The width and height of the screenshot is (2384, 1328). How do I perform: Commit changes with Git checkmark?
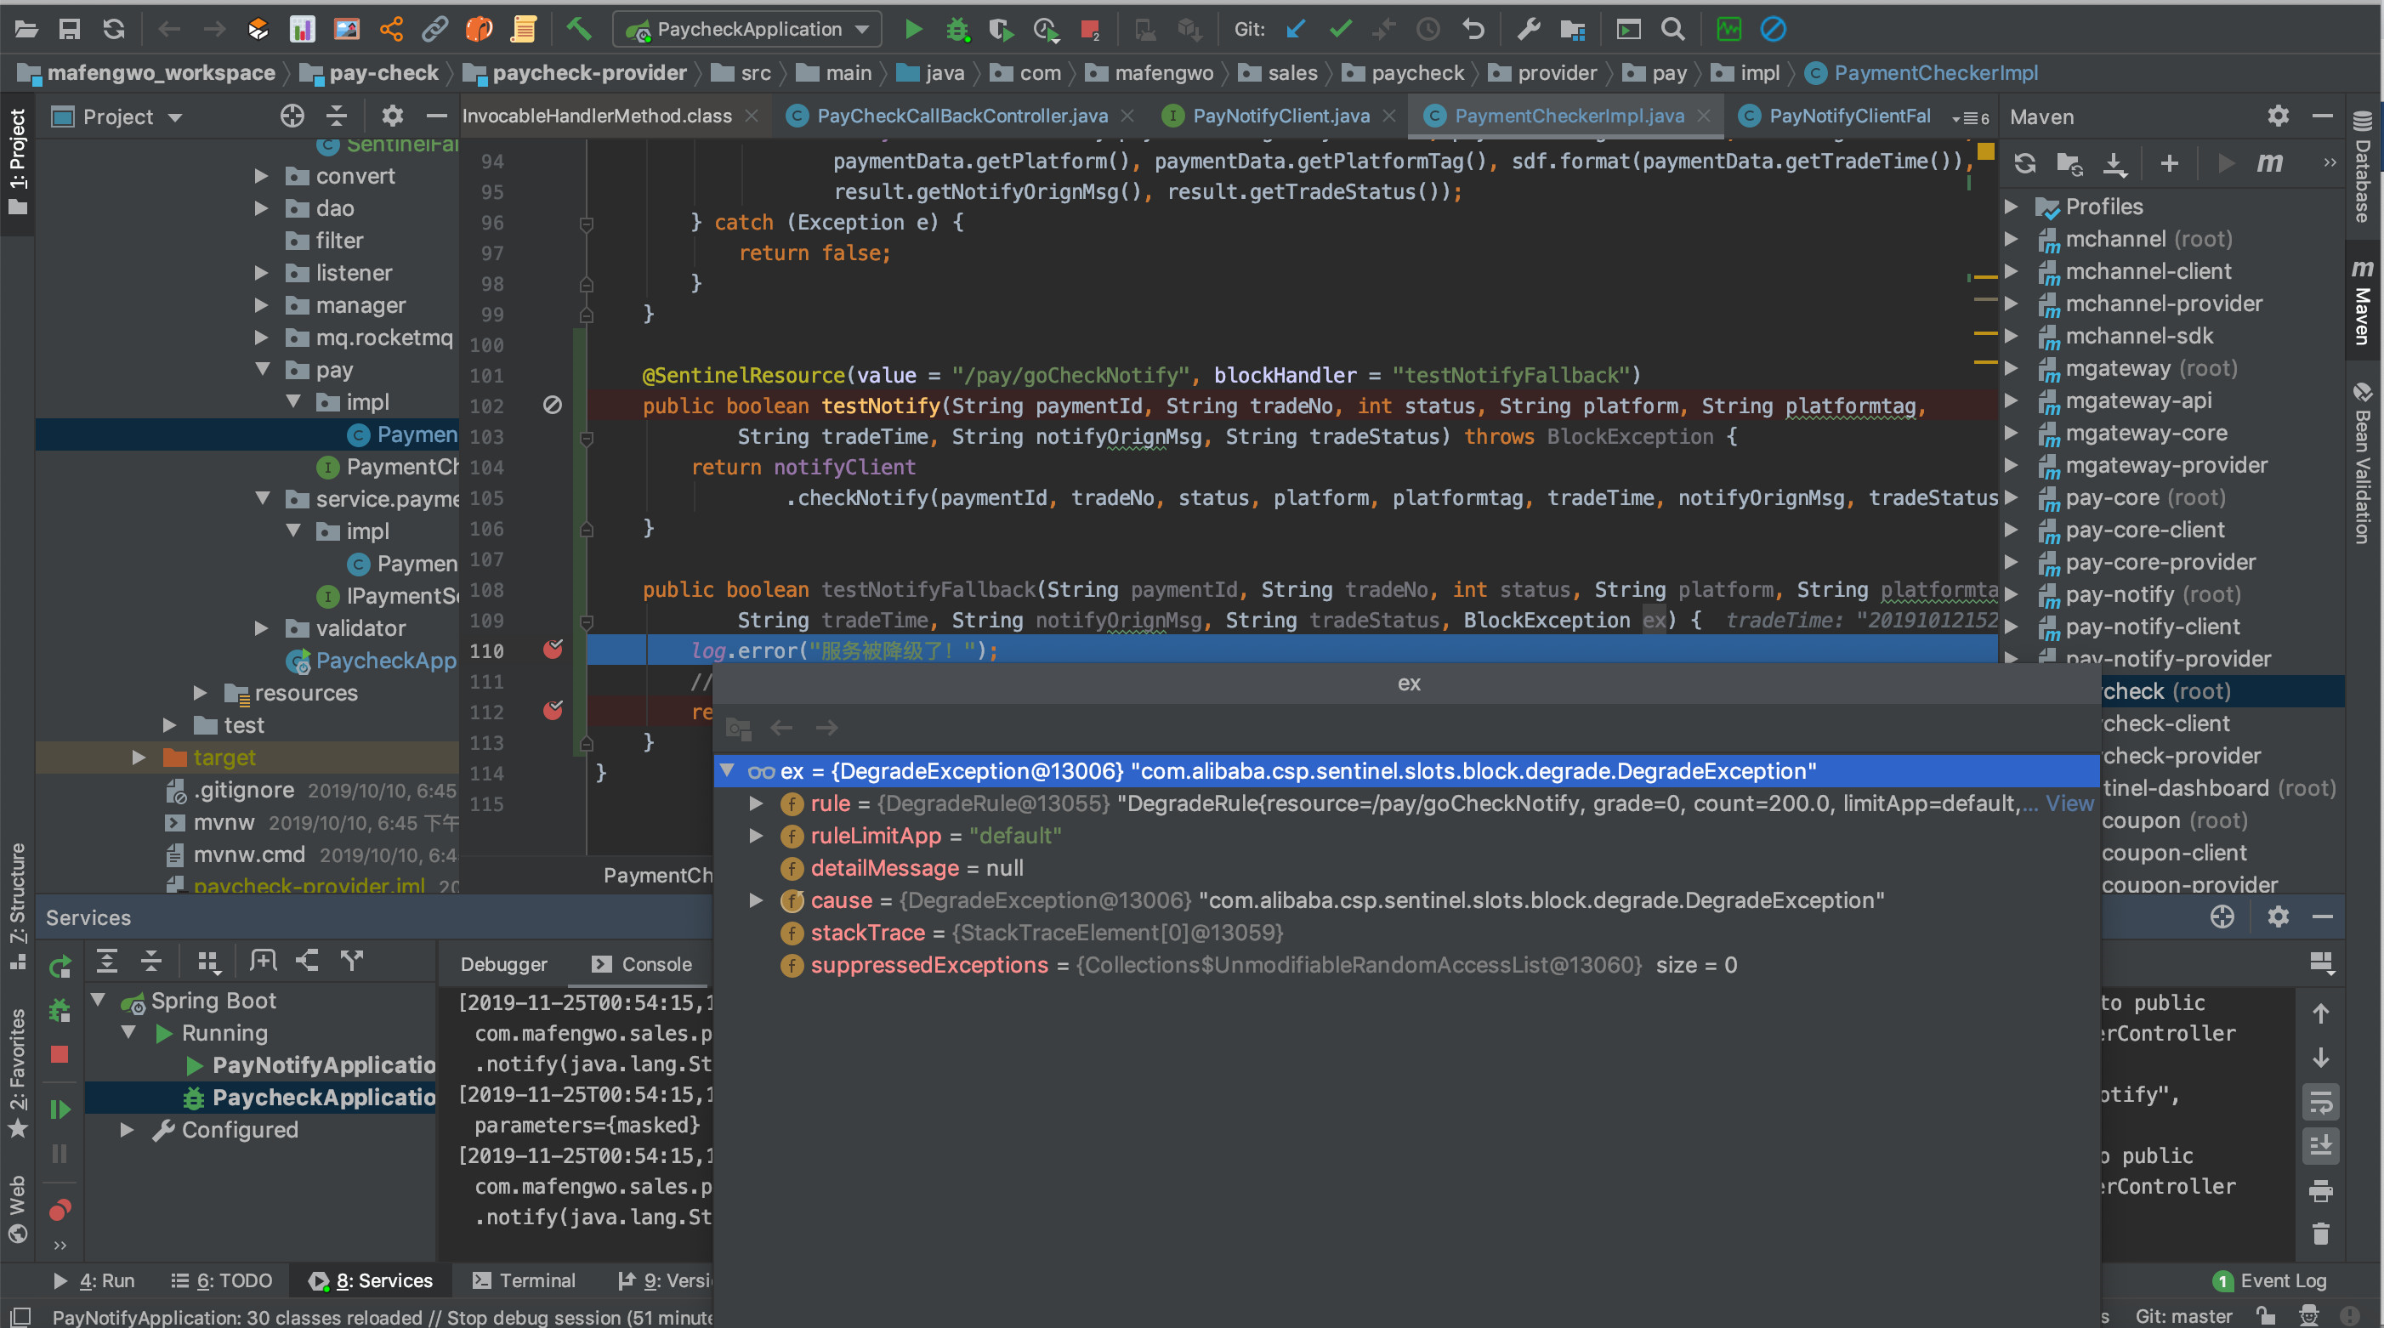(1340, 30)
